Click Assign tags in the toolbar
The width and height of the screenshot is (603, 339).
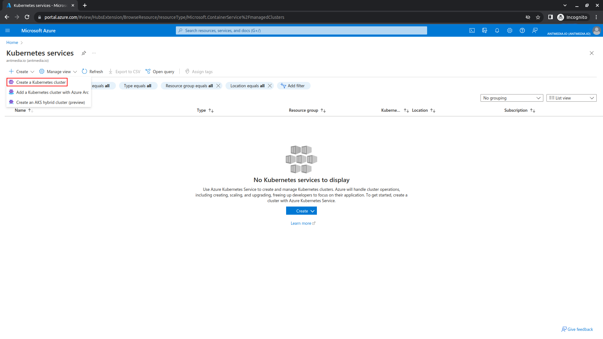[x=199, y=72]
